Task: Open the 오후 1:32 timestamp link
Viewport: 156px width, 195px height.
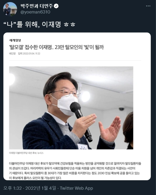Action: pyautogui.click(x=13, y=188)
